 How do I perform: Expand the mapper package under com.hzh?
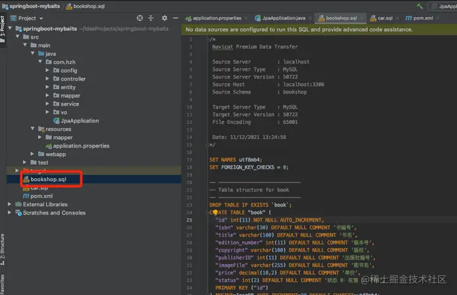click(x=47, y=95)
